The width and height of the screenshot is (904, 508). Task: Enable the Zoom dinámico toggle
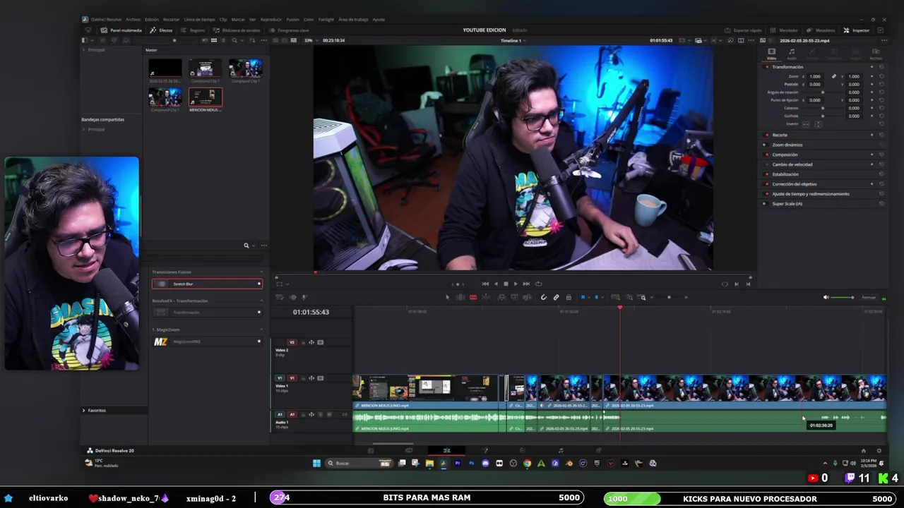tap(764, 145)
